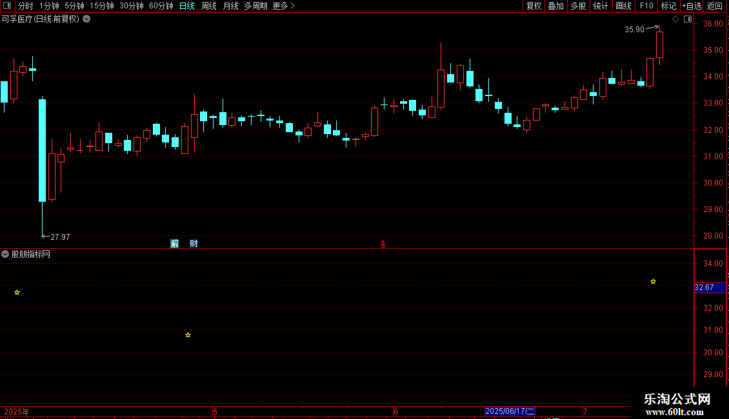
Task: Expand the 更多 periods menu
Action: tap(283, 6)
